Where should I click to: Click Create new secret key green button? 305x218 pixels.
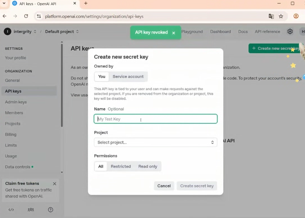(275, 48)
